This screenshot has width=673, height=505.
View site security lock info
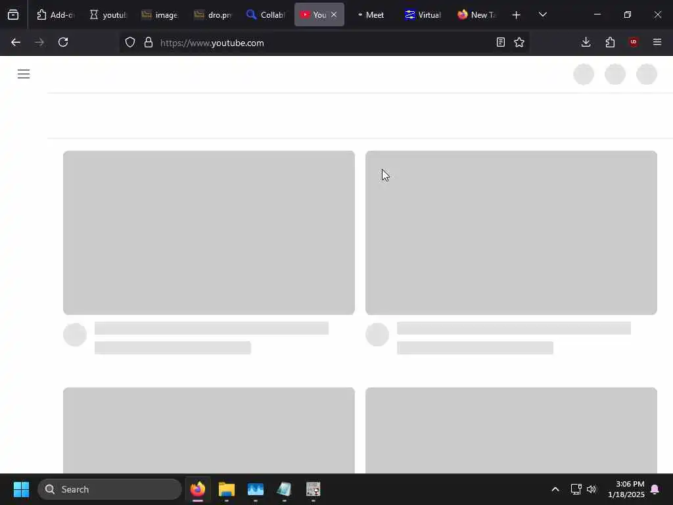click(149, 43)
